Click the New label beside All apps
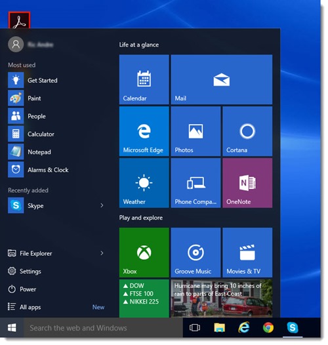Screen dimensions: 328x345 tap(98, 307)
